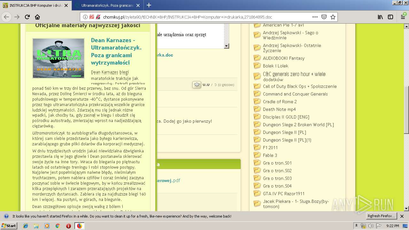Open page actions three-dot menu
The image size is (409, 230).
tap(315, 17)
